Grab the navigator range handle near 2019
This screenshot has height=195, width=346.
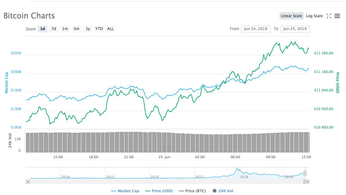coord(305,174)
